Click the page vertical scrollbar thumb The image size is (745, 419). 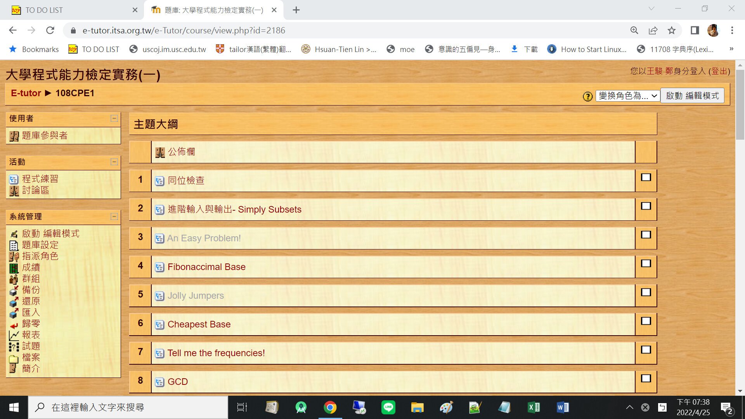pos(740,105)
